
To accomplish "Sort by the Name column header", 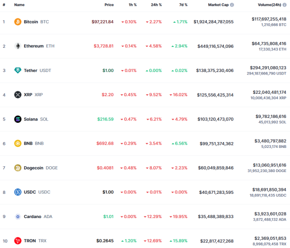I will 19,5.
